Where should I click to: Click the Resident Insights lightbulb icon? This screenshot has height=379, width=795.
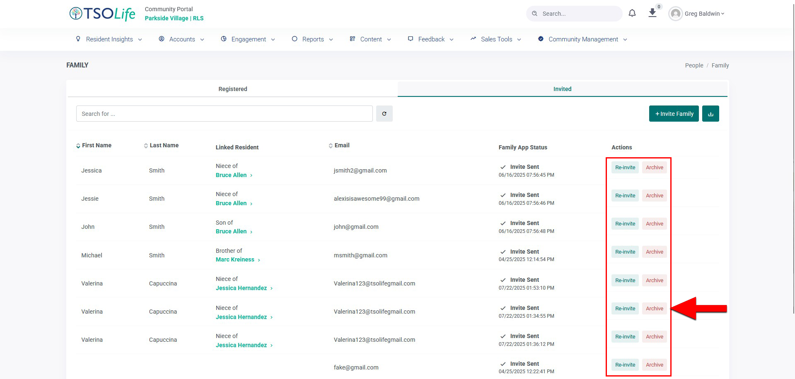pyautogui.click(x=78, y=39)
